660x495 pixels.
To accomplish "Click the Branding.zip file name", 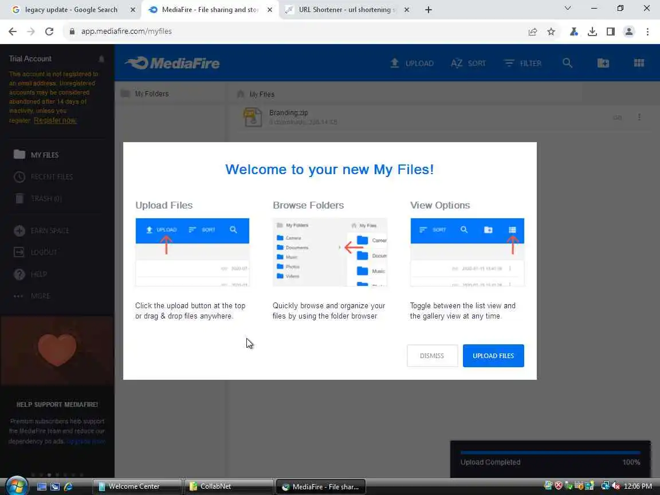I will coord(288,113).
